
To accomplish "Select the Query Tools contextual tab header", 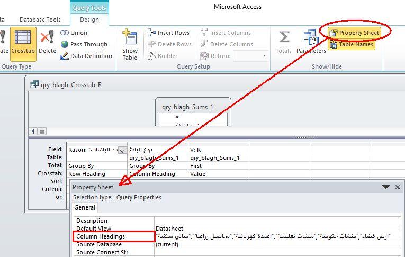I will 89,8.
